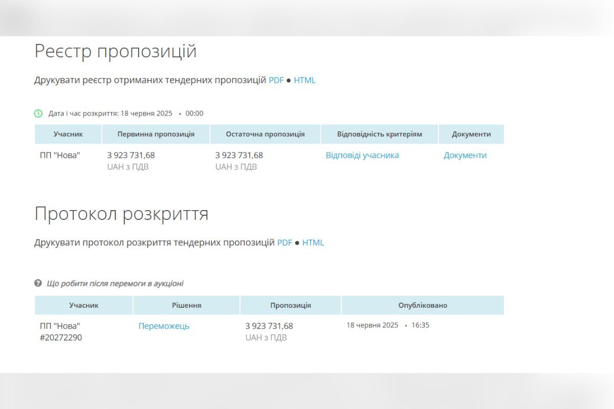Click the participant ID #20272290
The image size is (614, 409).
pos(61,337)
